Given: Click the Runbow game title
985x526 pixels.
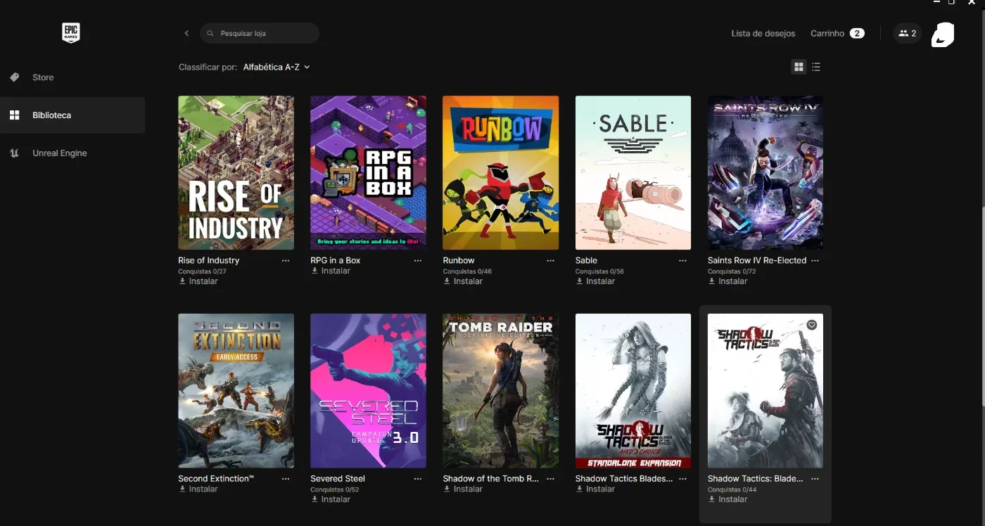Looking at the screenshot, I should 459,260.
